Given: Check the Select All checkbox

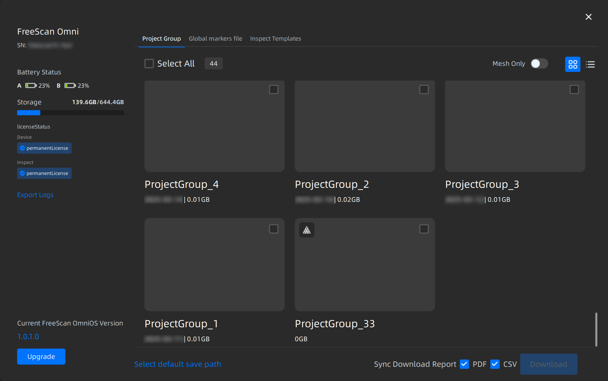Looking at the screenshot, I should (149, 64).
